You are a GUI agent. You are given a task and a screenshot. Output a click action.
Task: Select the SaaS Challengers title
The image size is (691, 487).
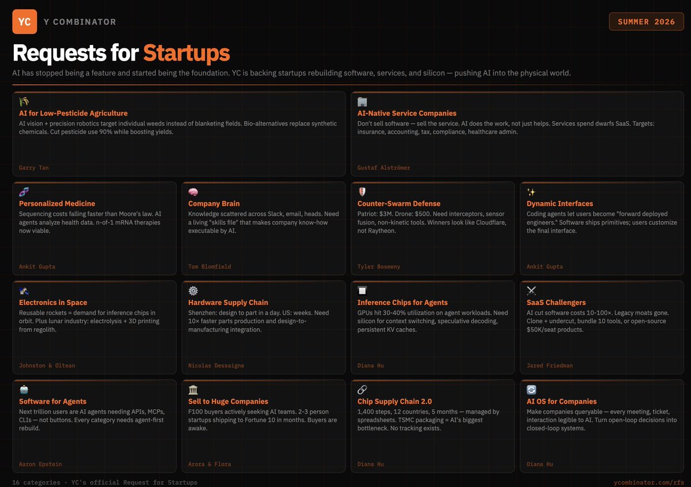click(x=556, y=303)
